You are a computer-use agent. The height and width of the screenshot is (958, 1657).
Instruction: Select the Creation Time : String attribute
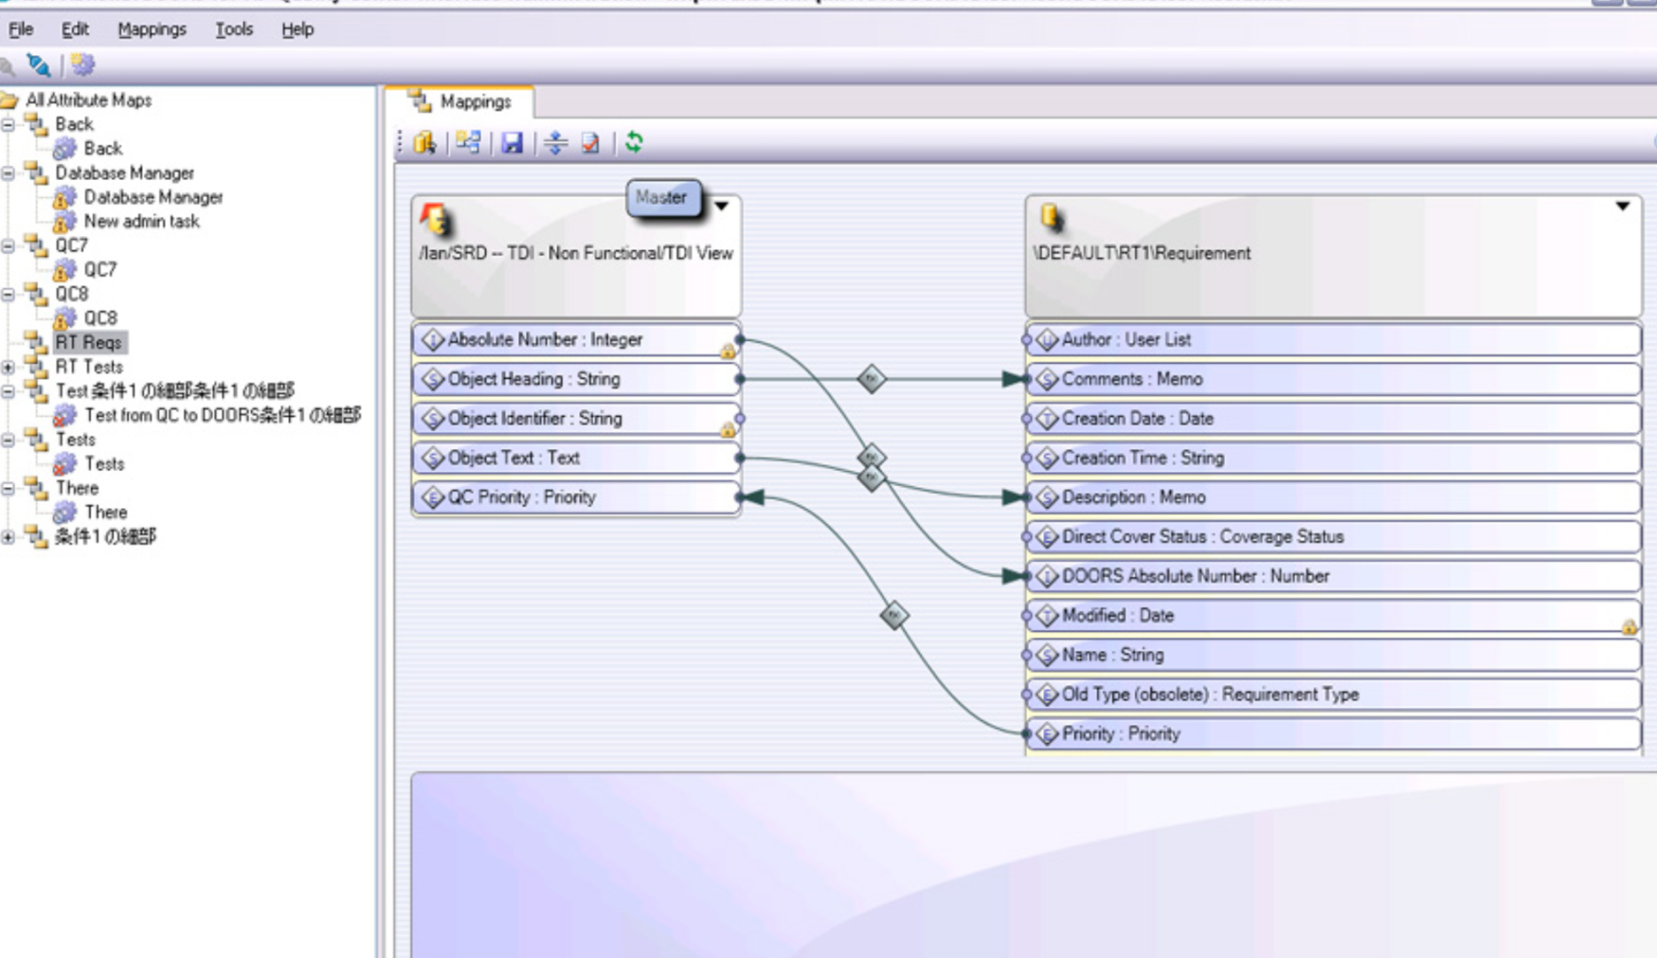coord(1333,459)
